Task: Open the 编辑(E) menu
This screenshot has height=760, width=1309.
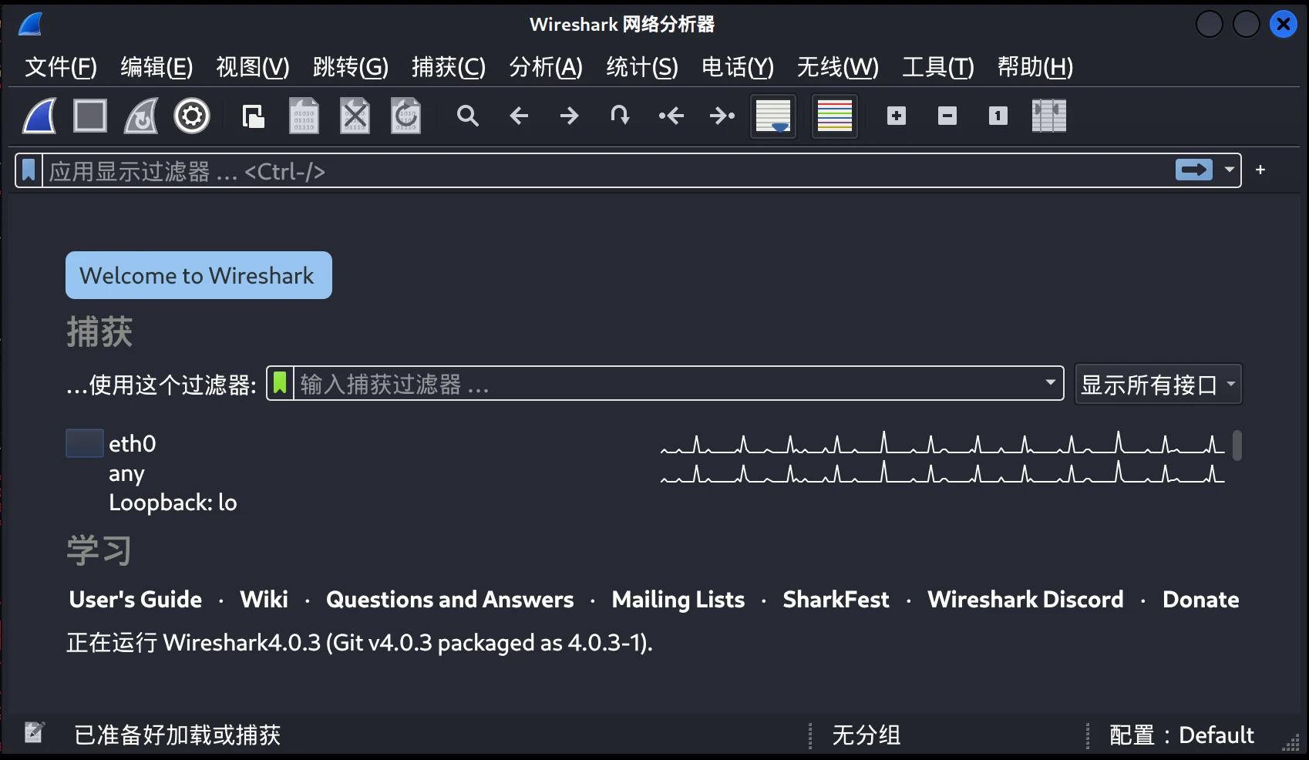Action: coord(156,67)
